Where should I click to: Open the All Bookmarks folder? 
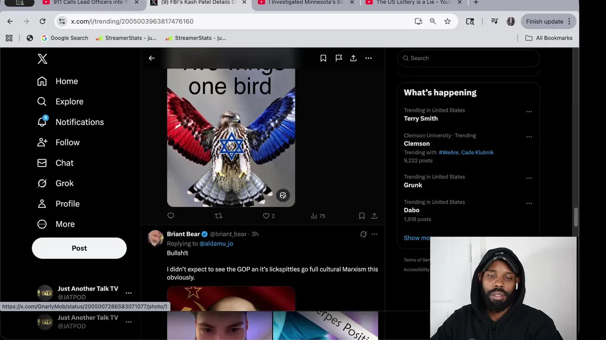tap(549, 38)
